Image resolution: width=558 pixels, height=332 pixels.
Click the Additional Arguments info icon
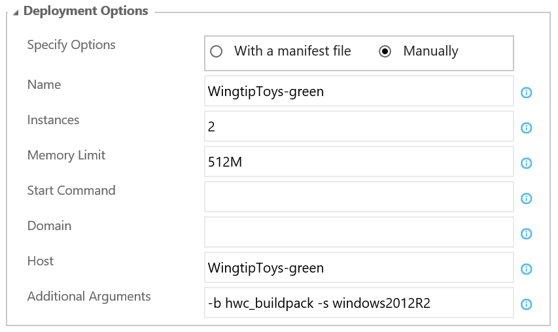tap(527, 305)
